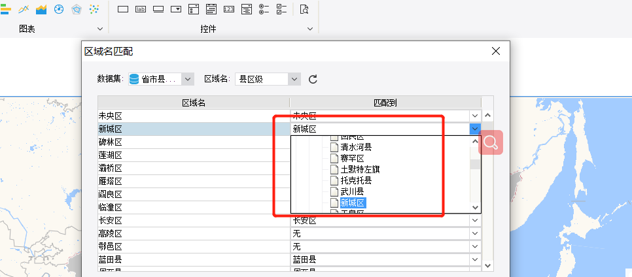
Task: Open match dropdown for 长安区 row
Action: [x=475, y=221]
